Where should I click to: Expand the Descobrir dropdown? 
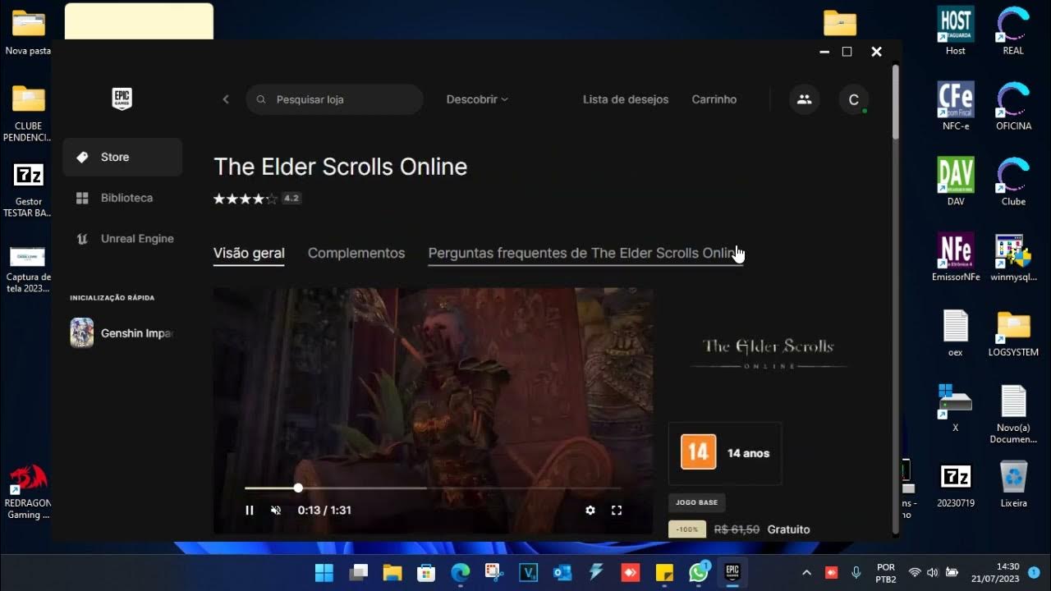pos(477,99)
